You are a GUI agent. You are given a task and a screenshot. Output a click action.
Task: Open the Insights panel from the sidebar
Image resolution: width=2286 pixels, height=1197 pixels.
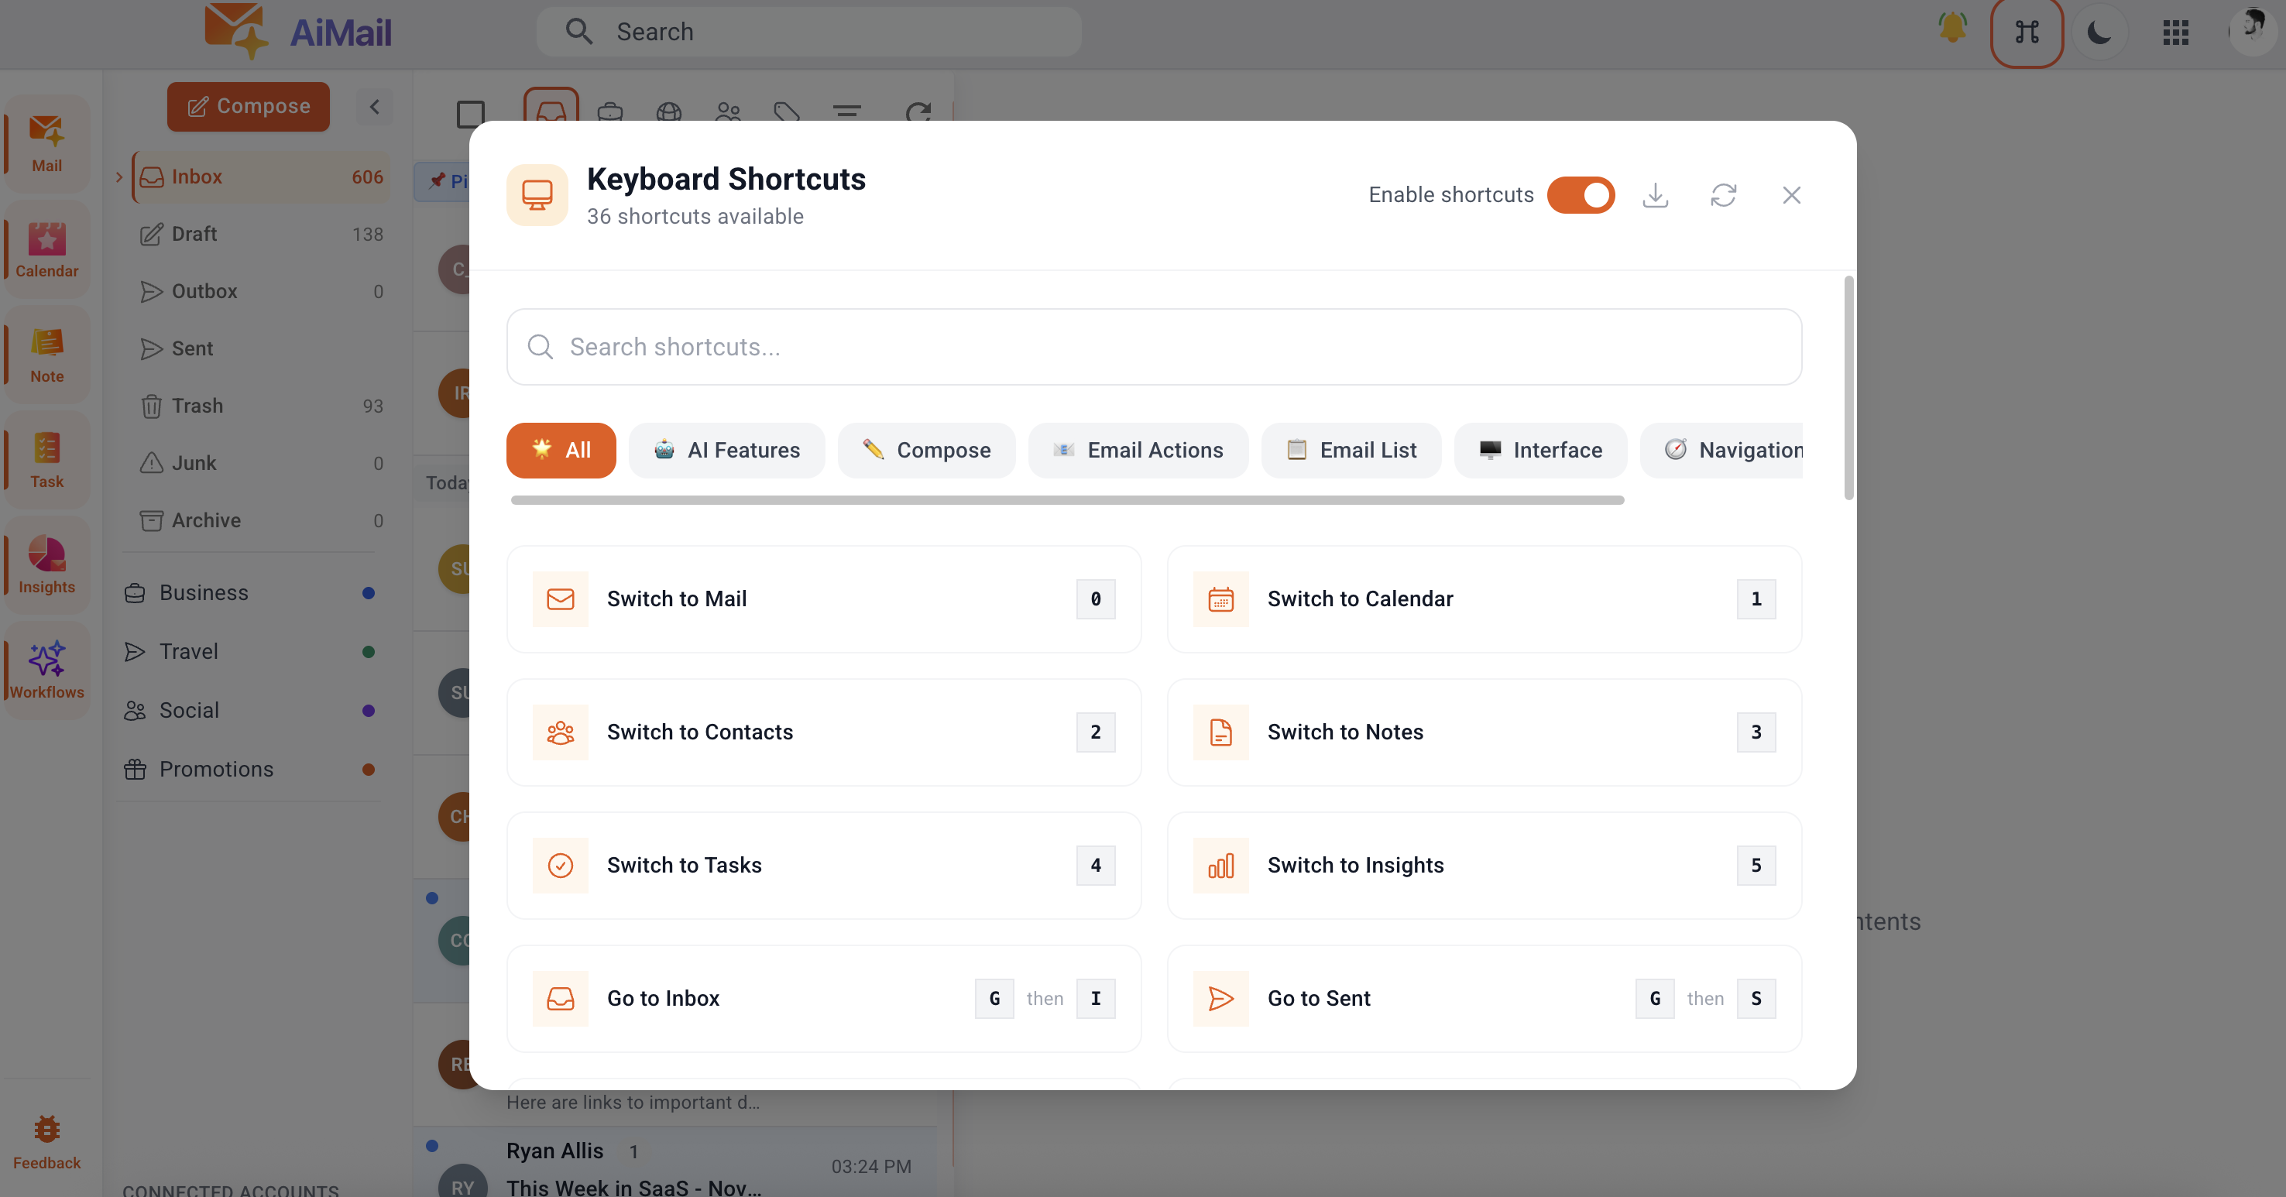[x=46, y=565]
